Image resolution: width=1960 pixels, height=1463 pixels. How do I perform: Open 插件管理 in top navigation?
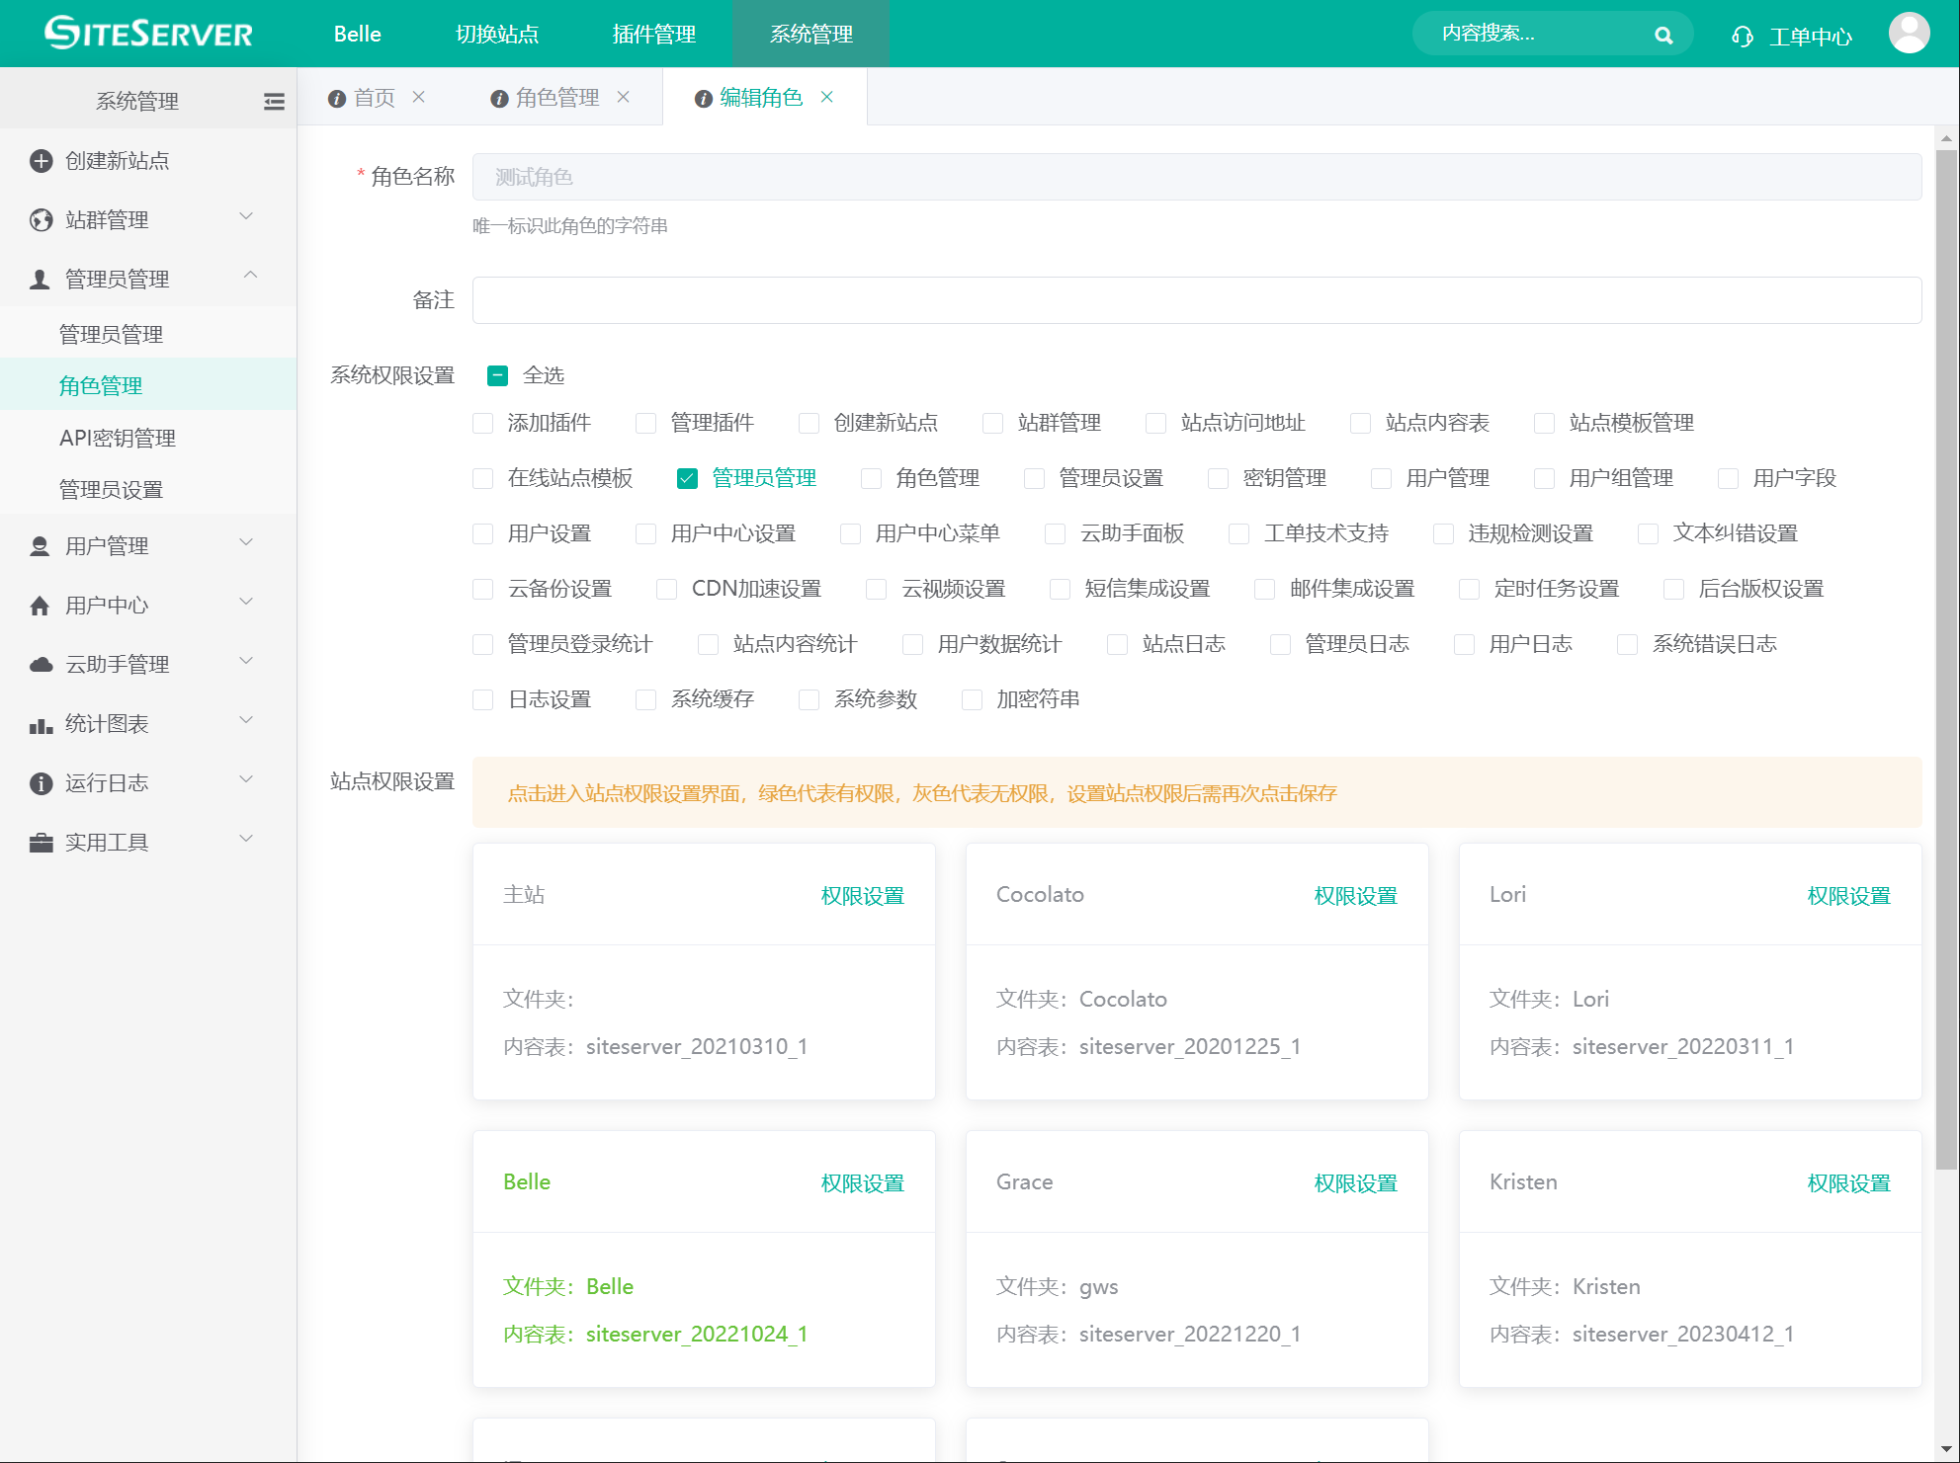pyautogui.click(x=653, y=34)
